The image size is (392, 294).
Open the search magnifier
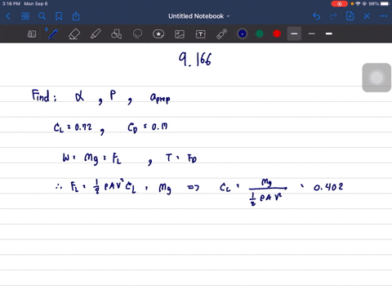pyautogui.click(x=42, y=16)
